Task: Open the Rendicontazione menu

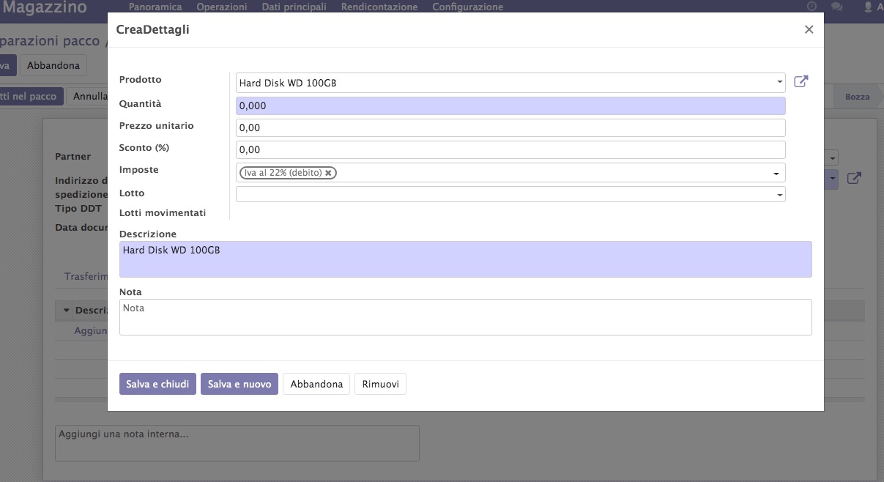Action: (379, 7)
